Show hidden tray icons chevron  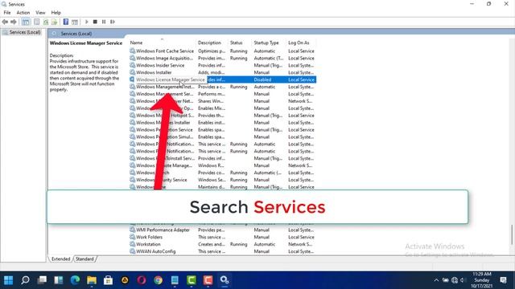(436, 280)
